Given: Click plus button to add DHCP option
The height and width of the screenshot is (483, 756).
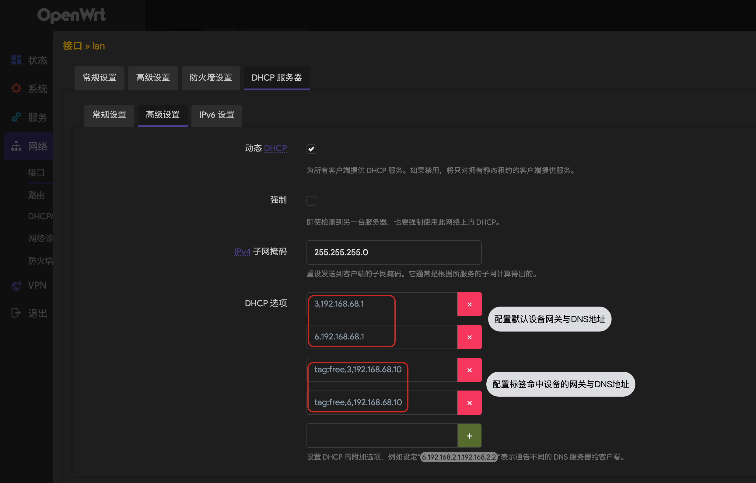Looking at the screenshot, I should coord(469,436).
